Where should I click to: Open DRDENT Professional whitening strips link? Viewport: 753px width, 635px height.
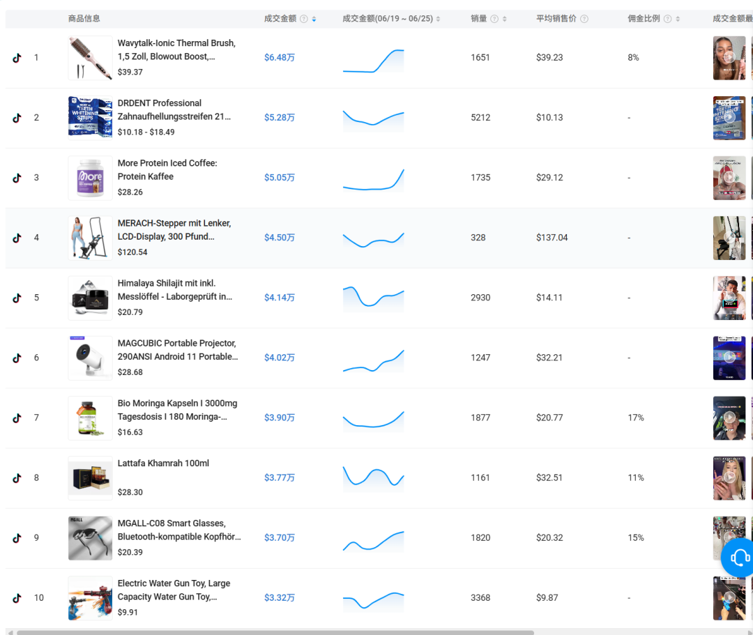(174, 110)
